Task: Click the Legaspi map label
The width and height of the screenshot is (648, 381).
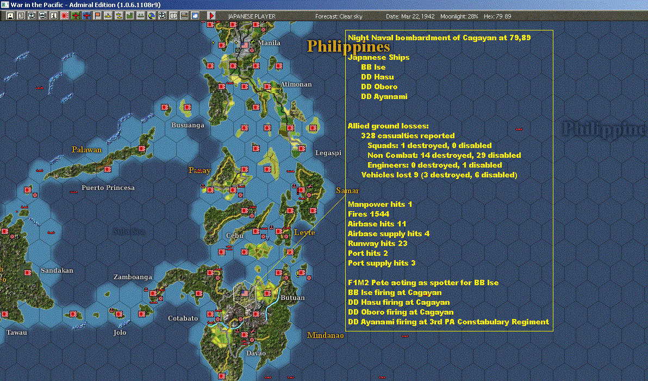Action: 328,152
